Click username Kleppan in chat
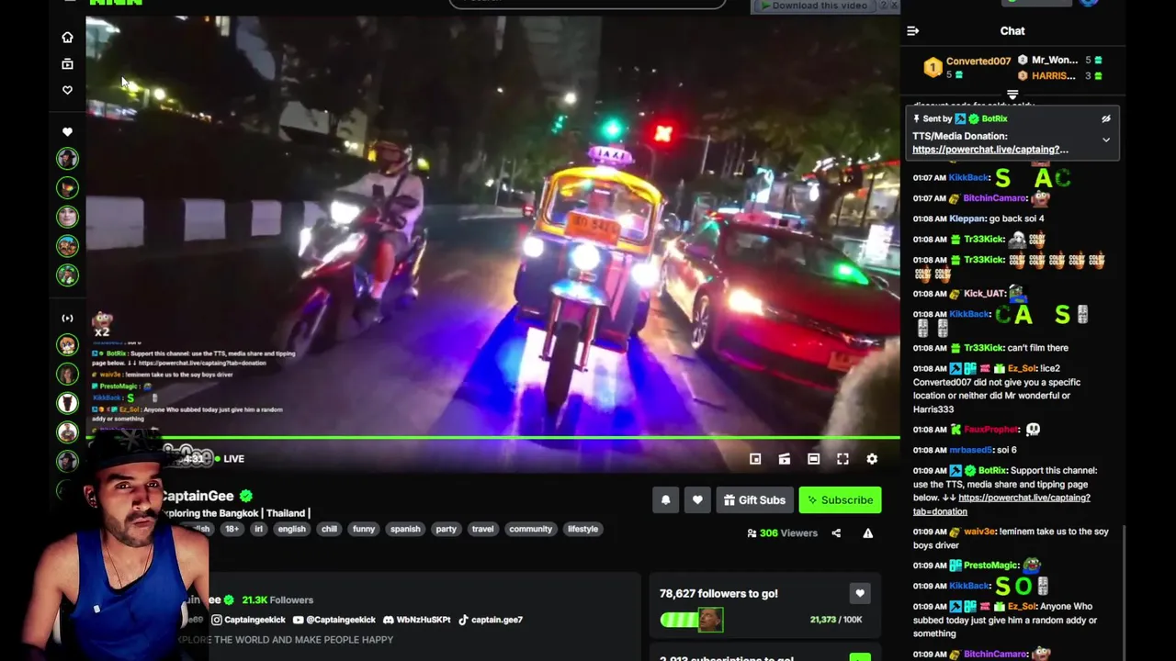Viewport: 1176px width, 661px height. (967, 219)
